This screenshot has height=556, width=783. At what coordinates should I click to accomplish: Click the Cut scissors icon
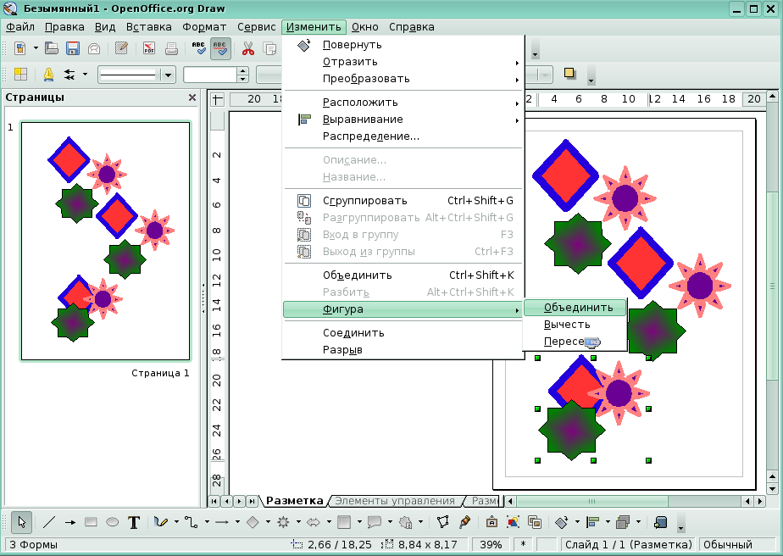[248, 48]
